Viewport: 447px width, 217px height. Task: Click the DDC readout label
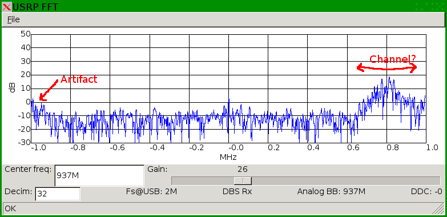click(426, 191)
